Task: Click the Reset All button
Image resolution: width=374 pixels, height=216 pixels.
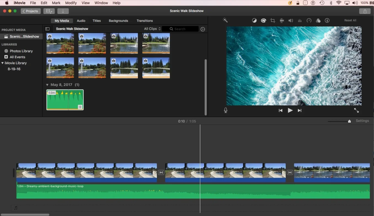Action: point(350,20)
